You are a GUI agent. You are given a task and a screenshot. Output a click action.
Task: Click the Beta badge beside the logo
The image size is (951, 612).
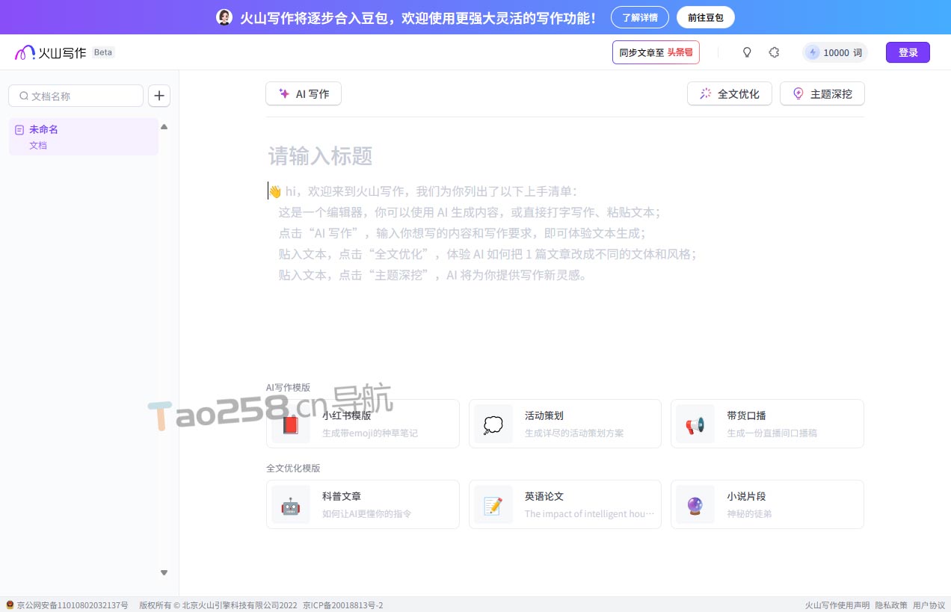pyautogui.click(x=103, y=52)
